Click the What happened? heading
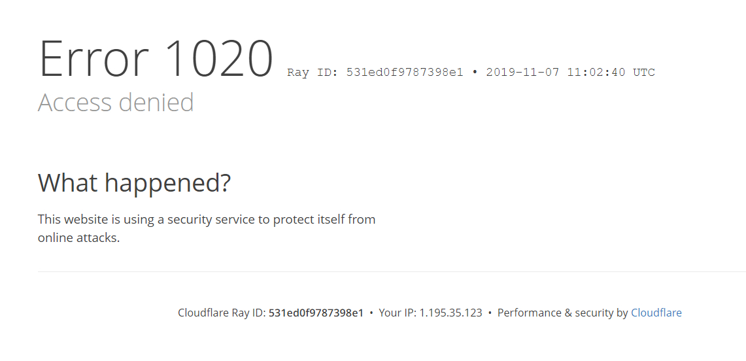The image size is (746, 361). 134,182
